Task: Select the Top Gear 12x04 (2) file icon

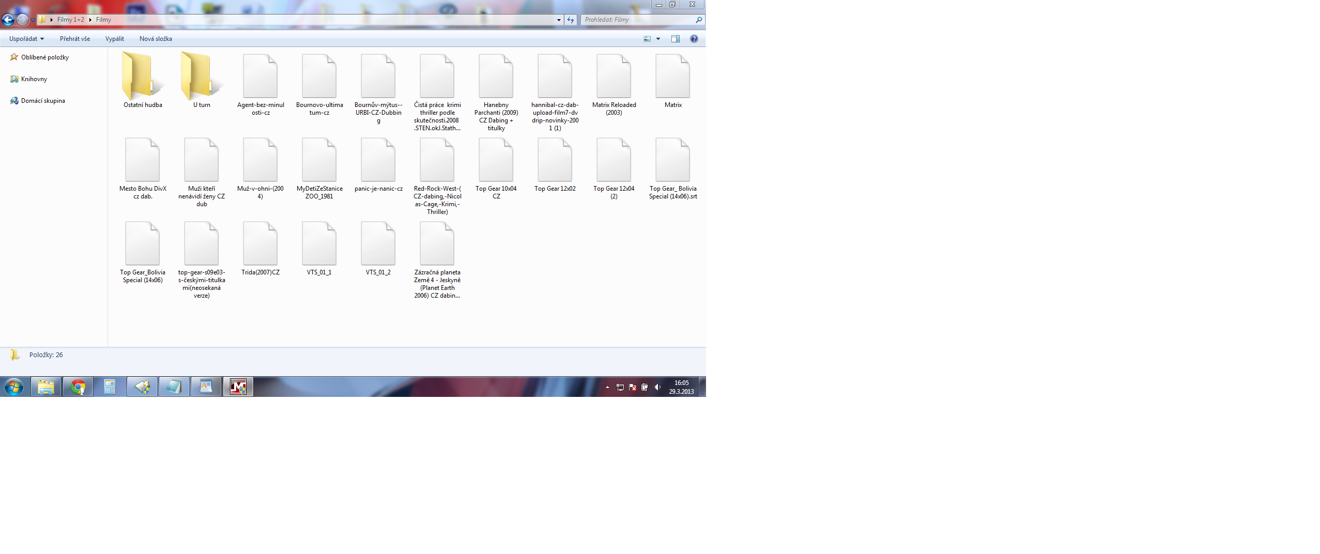Action: click(x=614, y=160)
